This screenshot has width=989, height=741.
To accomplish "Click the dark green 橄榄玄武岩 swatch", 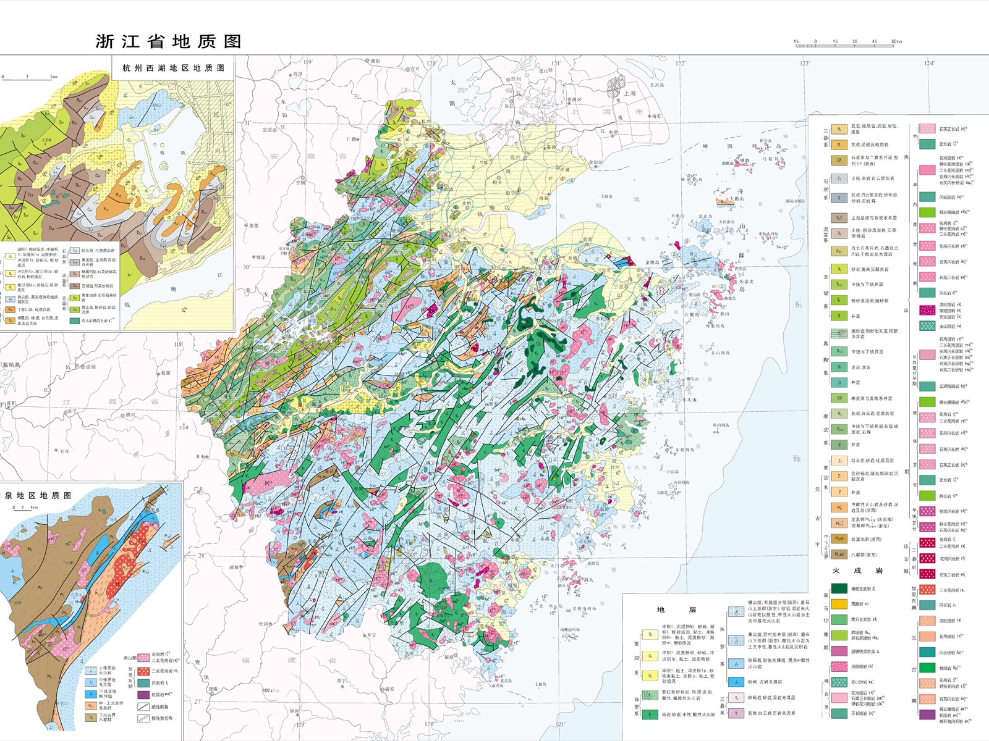I will coord(839,588).
